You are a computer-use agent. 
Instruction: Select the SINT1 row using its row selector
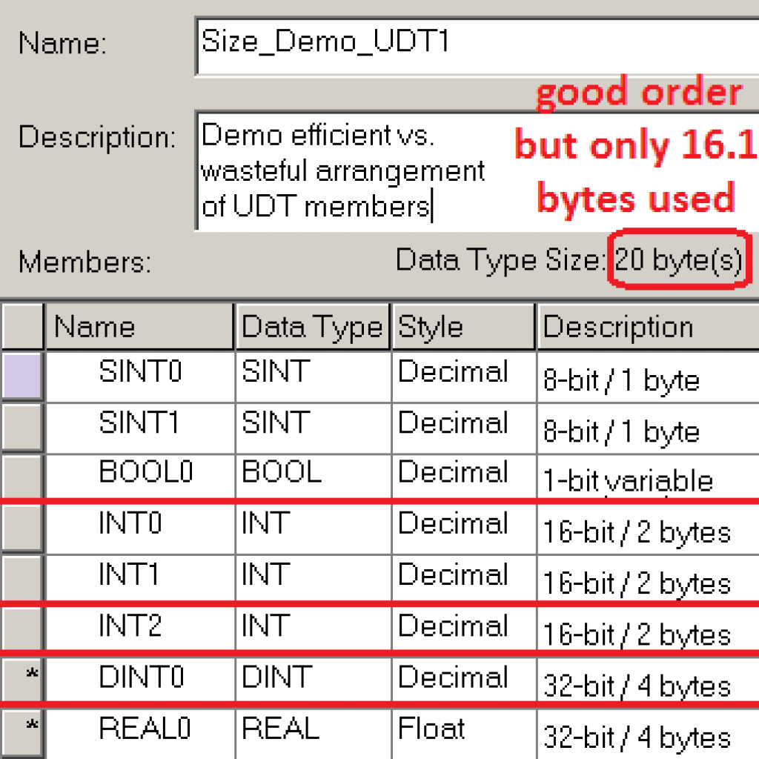point(22,427)
